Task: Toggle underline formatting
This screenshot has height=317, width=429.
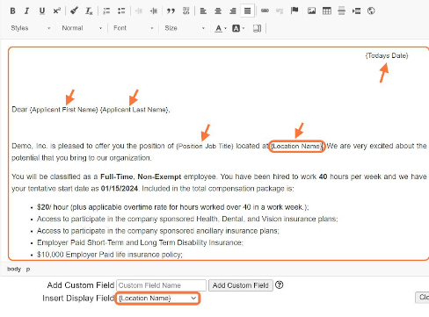Action: click(42, 11)
